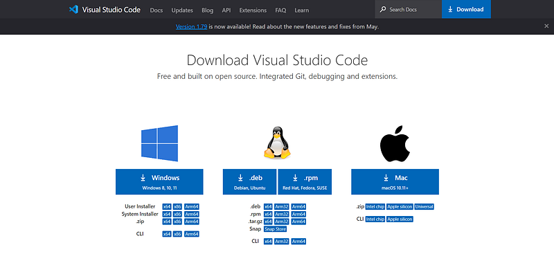
Task: Open the Docs menu item
Action: click(x=157, y=10)
